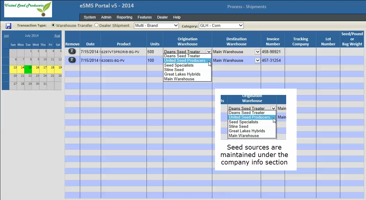Choose Deans Seed Treater from the open list

(187, 56)
